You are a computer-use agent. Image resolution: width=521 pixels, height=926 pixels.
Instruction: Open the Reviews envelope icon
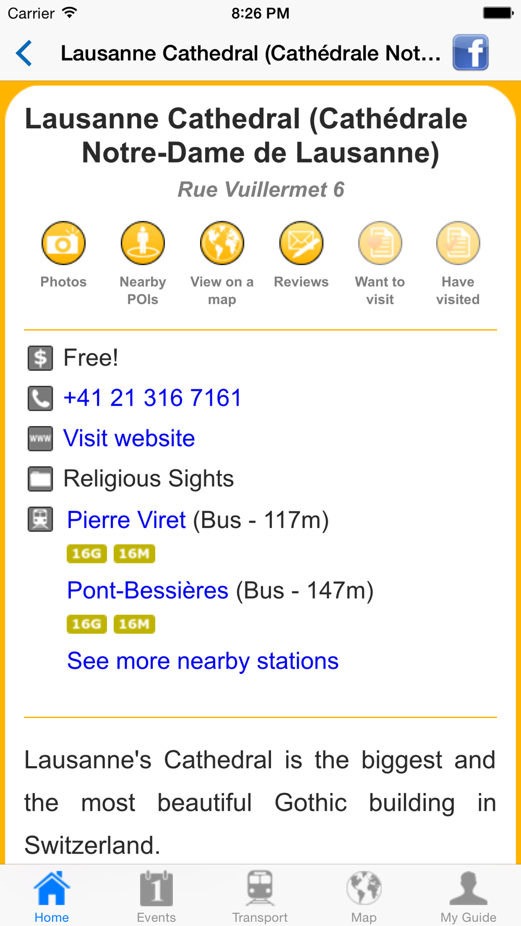click(x=301, y=243)
